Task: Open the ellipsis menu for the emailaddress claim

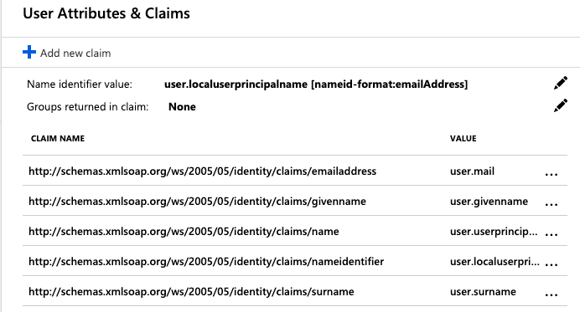Action: [x=552, y=174]
